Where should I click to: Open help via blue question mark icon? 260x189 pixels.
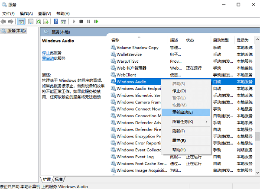pos(56,21)
